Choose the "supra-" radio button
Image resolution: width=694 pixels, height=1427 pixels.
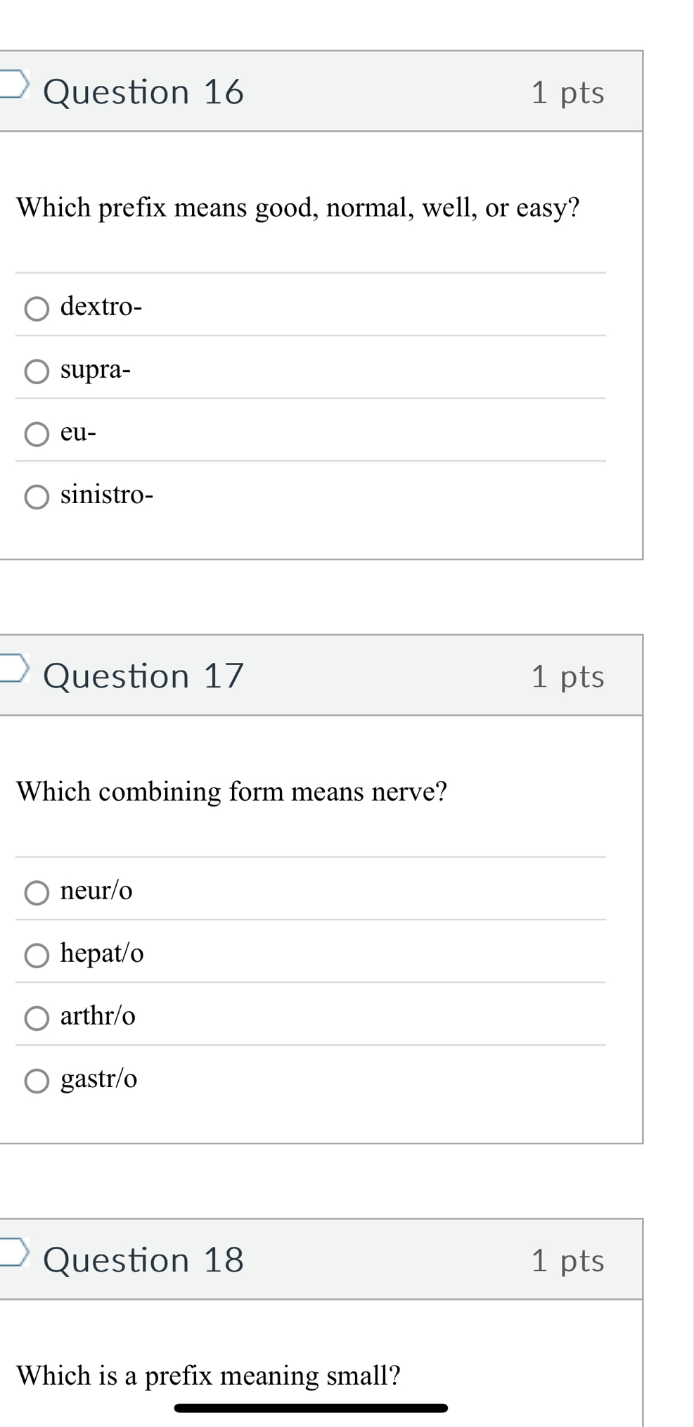point(37,371)
